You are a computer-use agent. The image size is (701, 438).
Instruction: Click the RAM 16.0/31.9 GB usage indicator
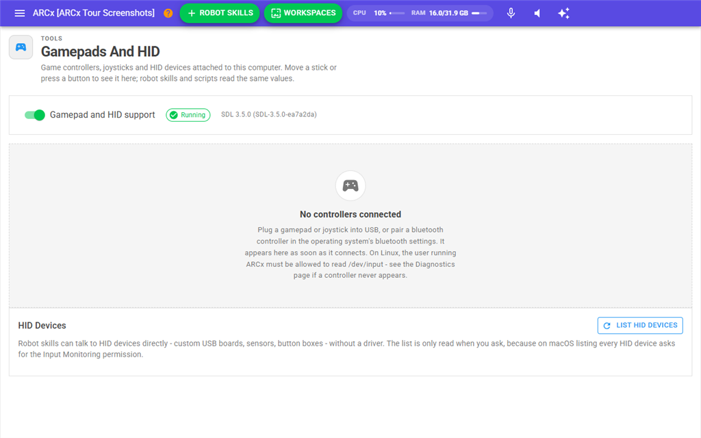(449, 13)
